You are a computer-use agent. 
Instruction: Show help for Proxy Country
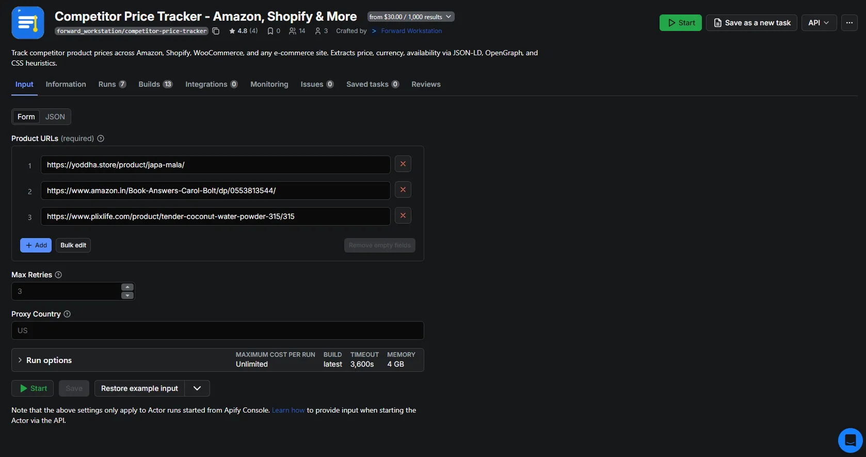pos(67,314)
